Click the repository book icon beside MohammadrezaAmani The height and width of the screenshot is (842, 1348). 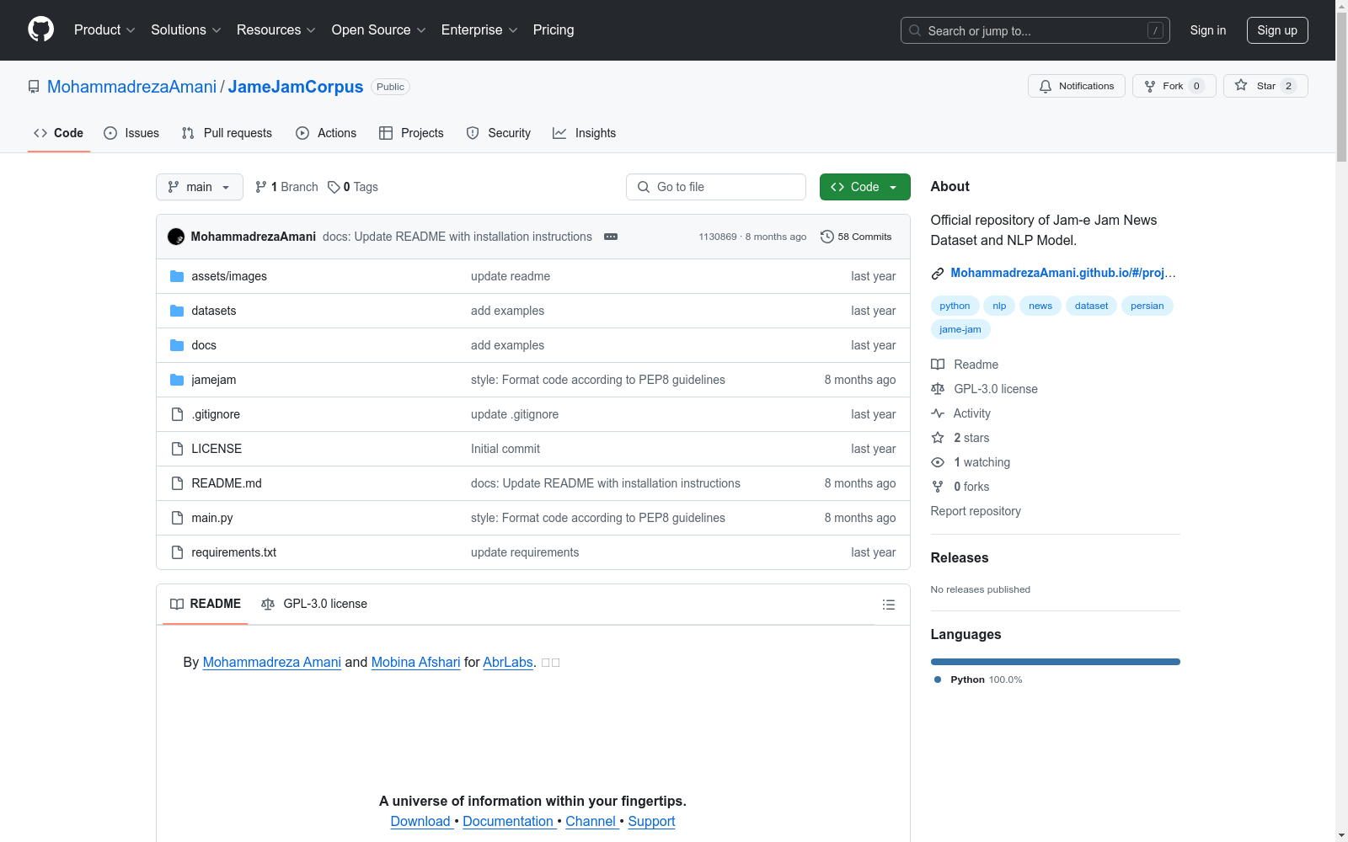coord(34,87)
